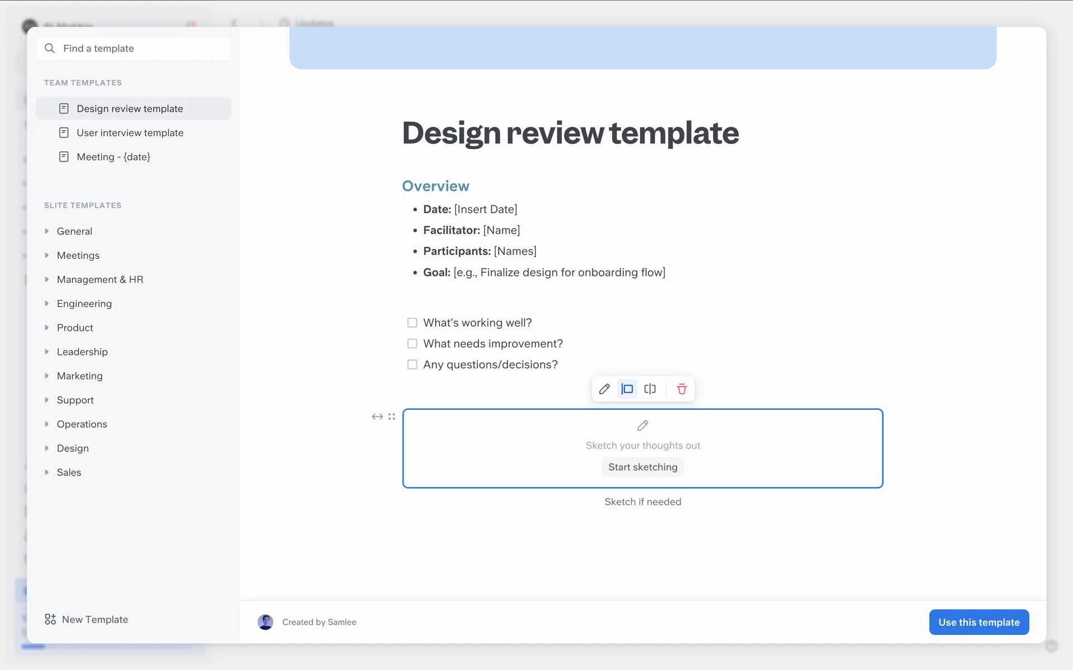Click the Use this template button

click(x=979, y=622)
